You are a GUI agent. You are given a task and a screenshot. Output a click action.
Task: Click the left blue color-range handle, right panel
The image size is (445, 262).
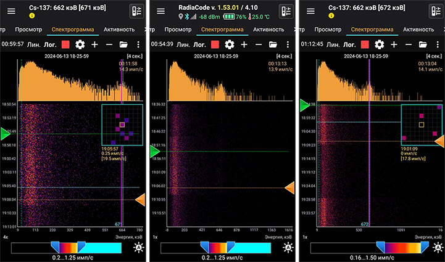(380, 247)
